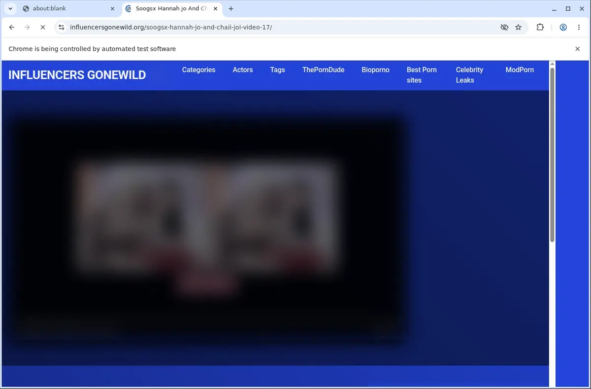The height and width of the screenshot is (389, 591).
Task: Close the about:blank tab
Action: [112, 8]
